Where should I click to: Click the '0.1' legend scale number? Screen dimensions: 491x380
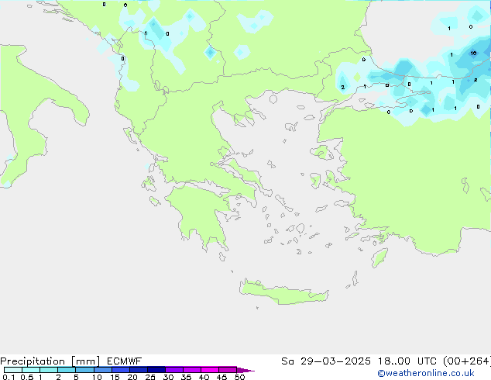point(9,377)
